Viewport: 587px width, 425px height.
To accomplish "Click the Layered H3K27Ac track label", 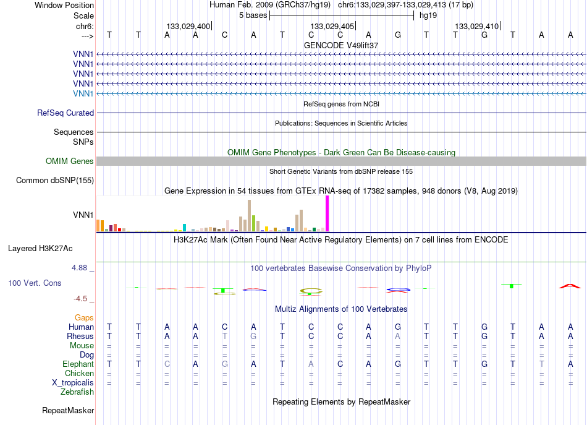I will click(x=40, y=249).
